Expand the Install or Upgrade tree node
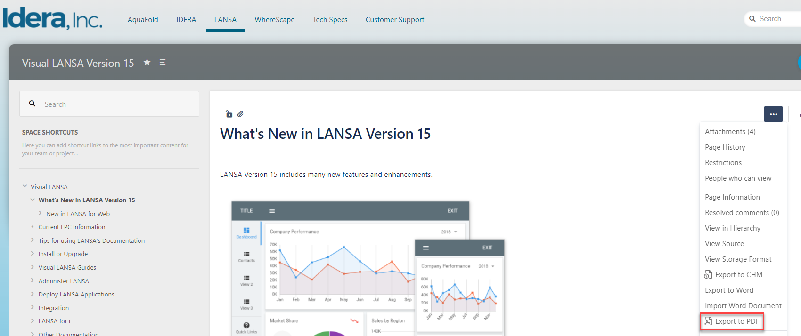 [33, 254]
